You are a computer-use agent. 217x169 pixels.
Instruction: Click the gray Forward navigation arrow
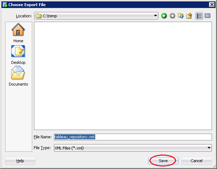[x=172, y=16]
